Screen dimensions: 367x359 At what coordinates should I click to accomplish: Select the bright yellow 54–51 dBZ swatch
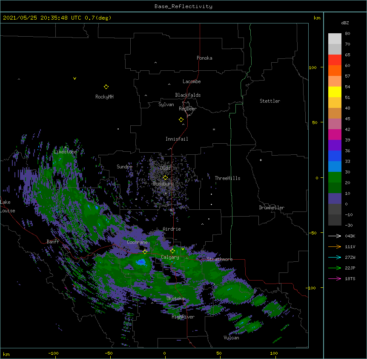(x=335, y=92)
